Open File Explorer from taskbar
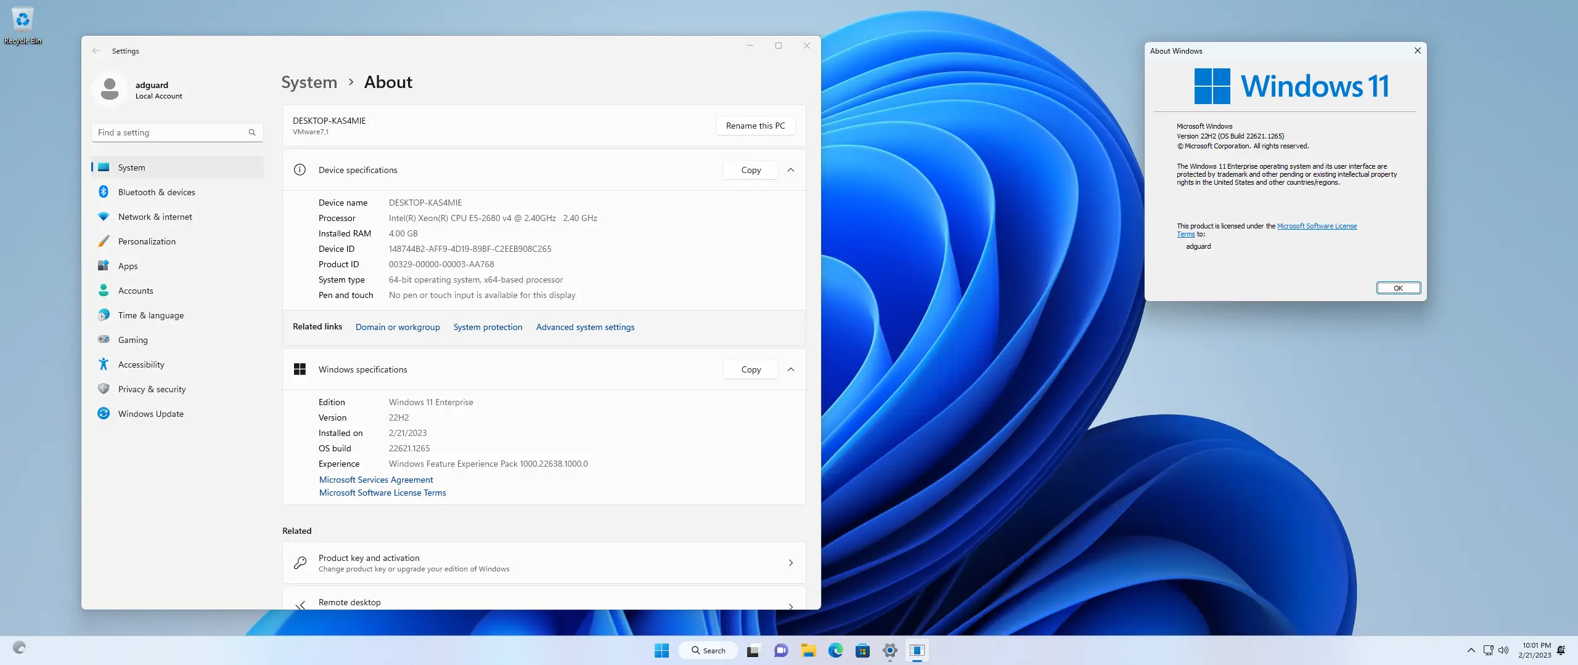The image size is (1578, 665). pyautogui.click(x=808, y=650)
